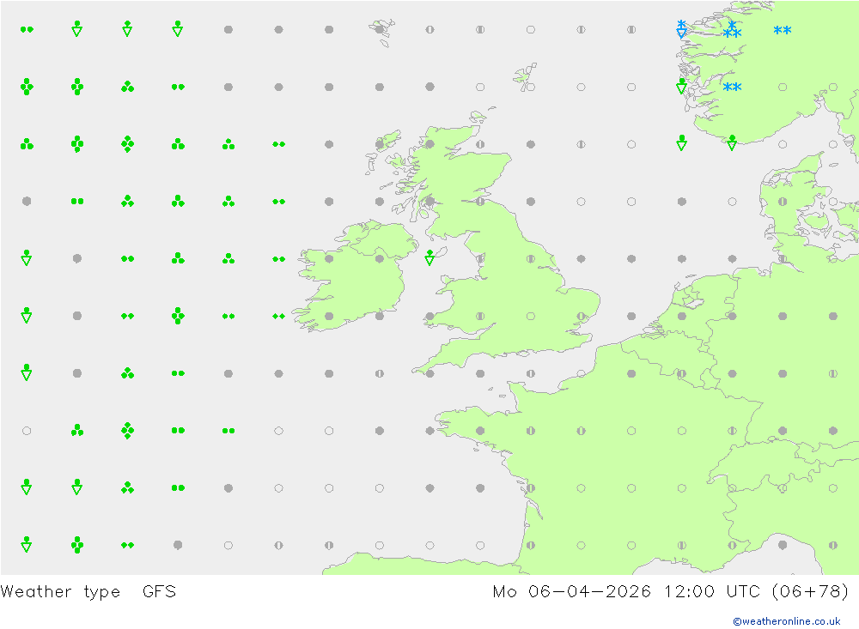Select the easternmost double blue snowflake symbol
The image size is (859, 629).
783,30
